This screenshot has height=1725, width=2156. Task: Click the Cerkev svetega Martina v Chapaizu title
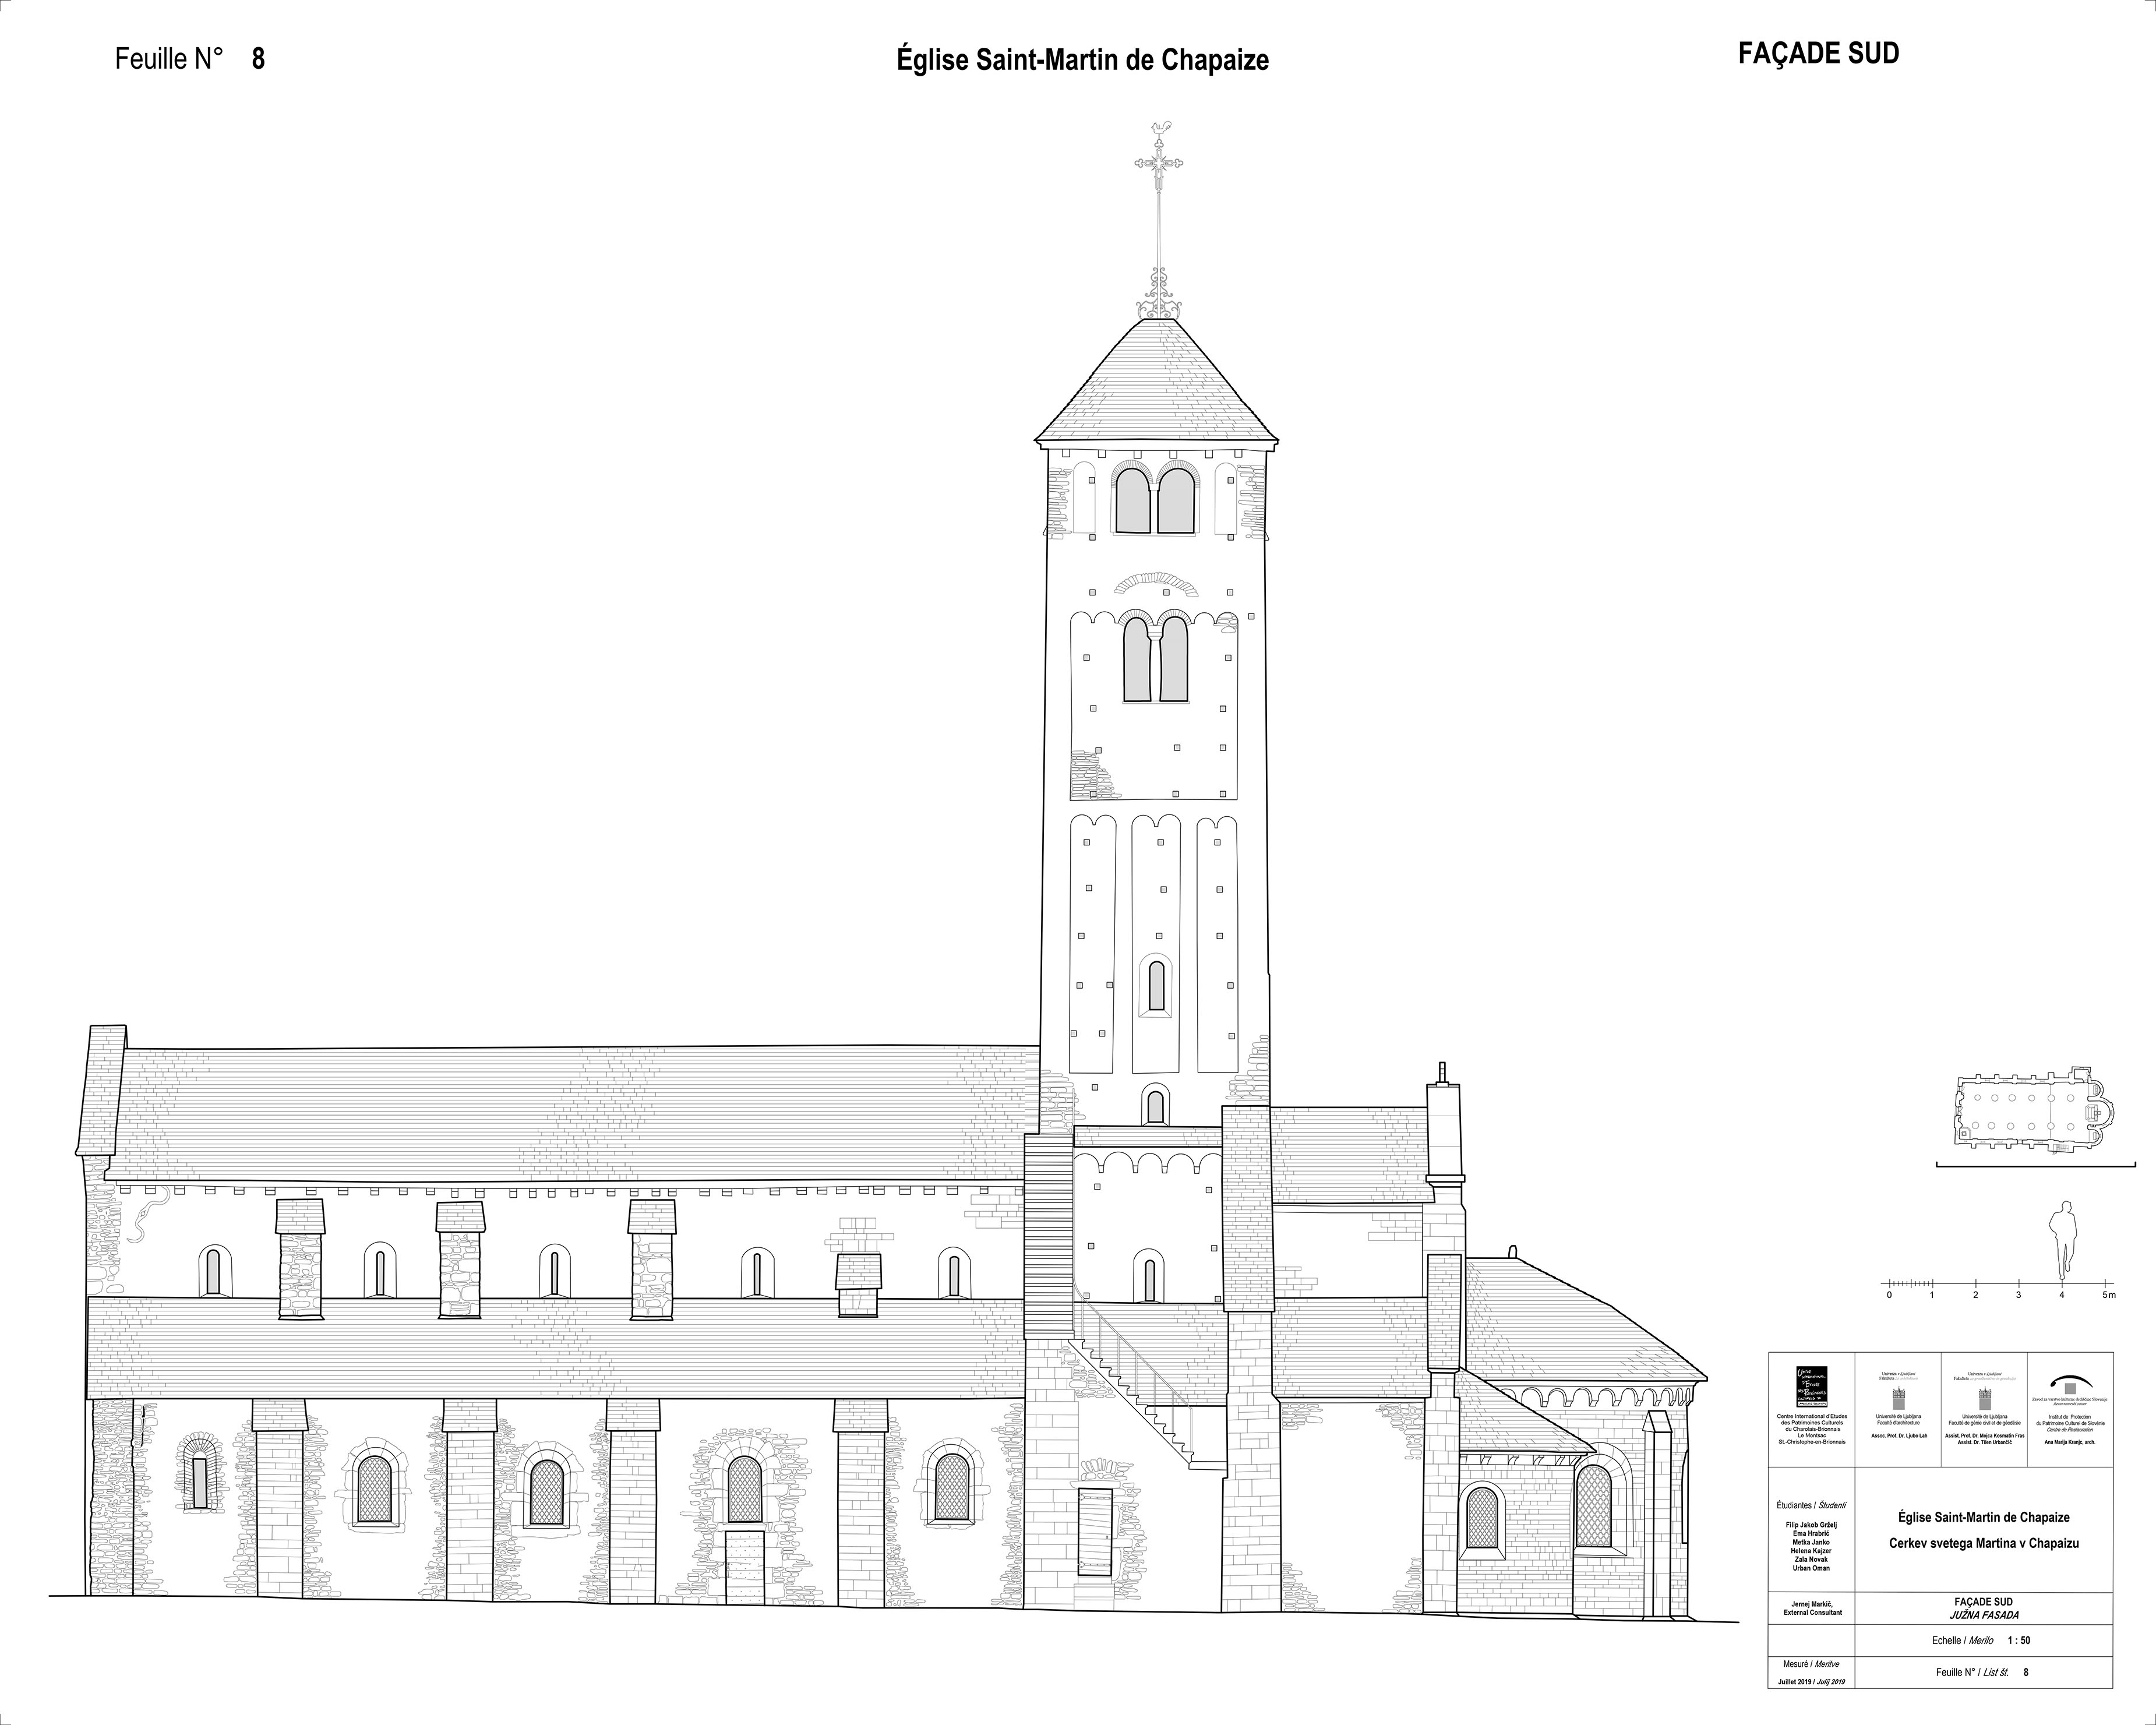click(x=1983, y=1544)
